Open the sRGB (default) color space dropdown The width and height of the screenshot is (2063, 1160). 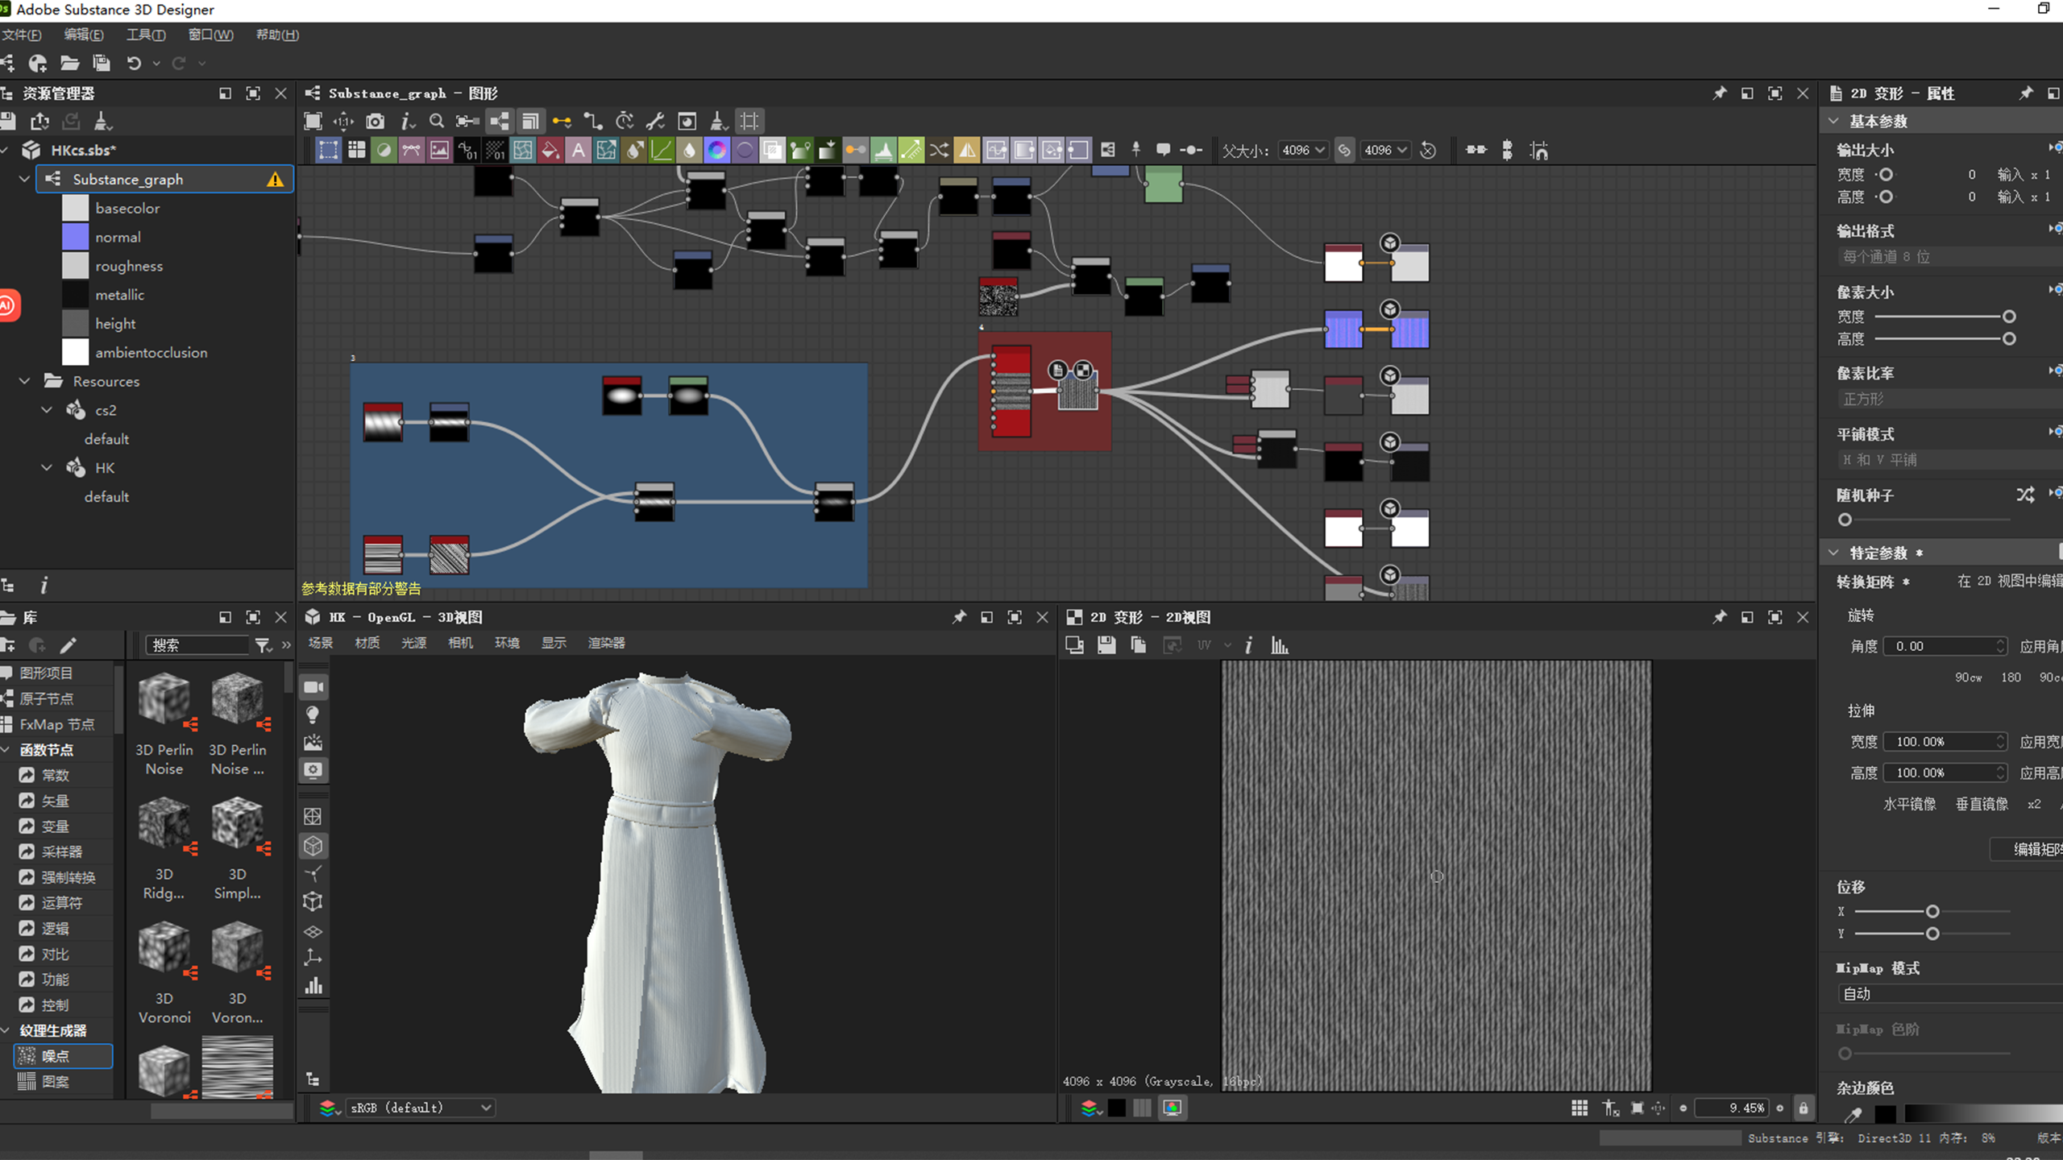421,1108
